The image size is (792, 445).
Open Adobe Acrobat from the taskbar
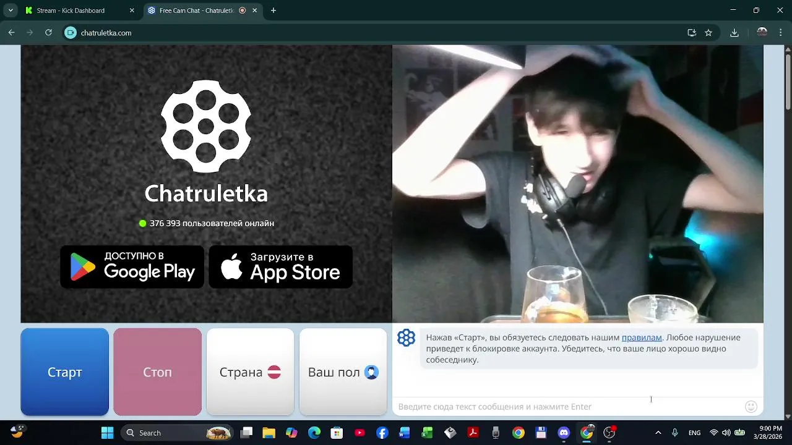tap(473, 433)
